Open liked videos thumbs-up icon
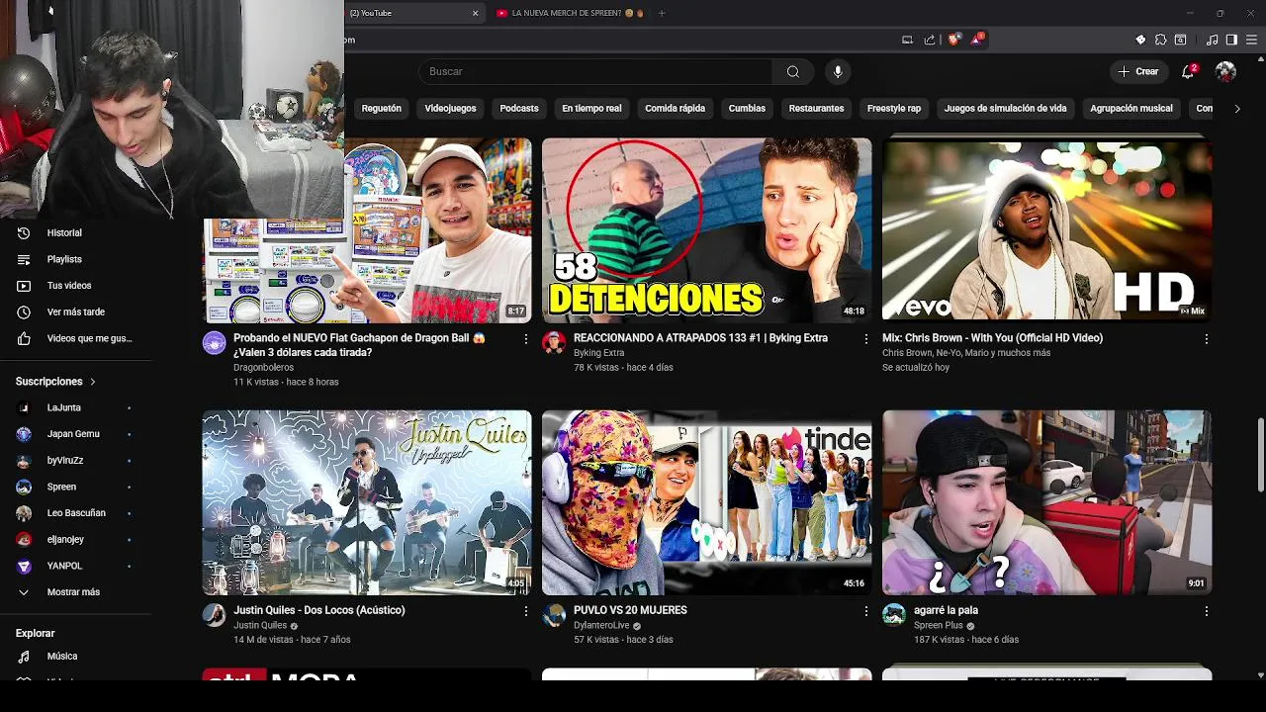 point(24,338)
